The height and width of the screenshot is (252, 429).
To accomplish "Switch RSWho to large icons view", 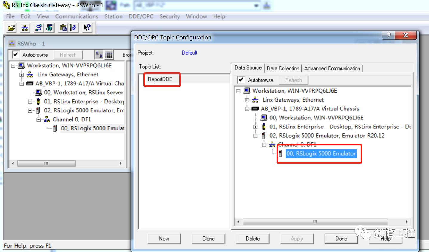I will coord(99,55).
